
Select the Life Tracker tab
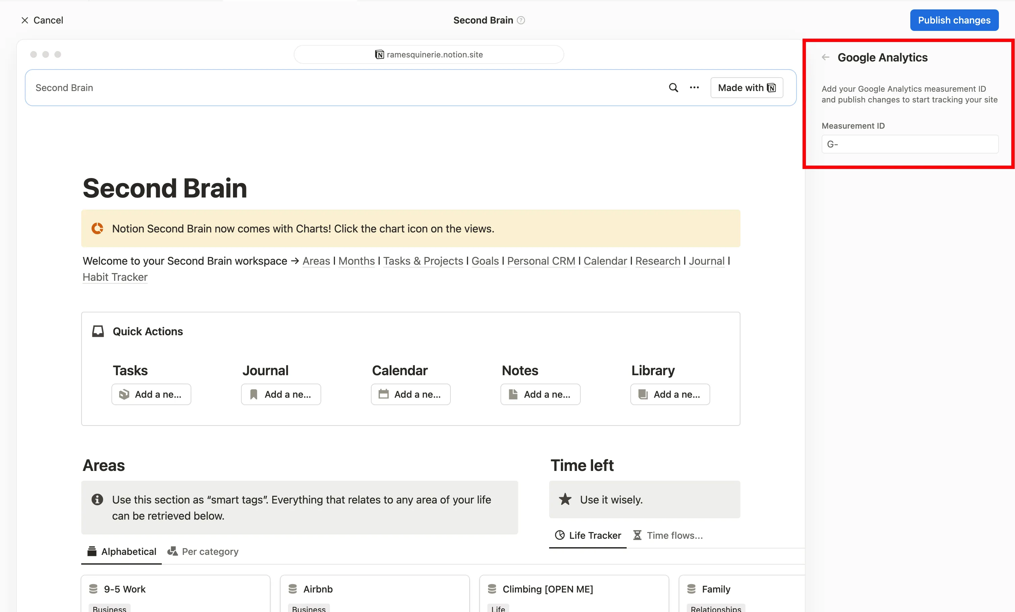[588, 535]
